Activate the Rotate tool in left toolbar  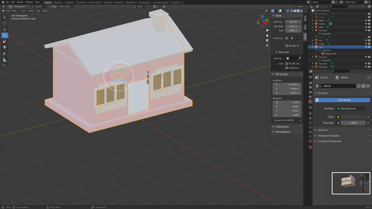pyautogui.click(x=5, y=36)
